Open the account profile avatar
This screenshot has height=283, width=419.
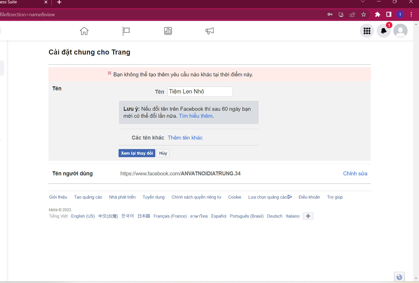pos(401,31)
